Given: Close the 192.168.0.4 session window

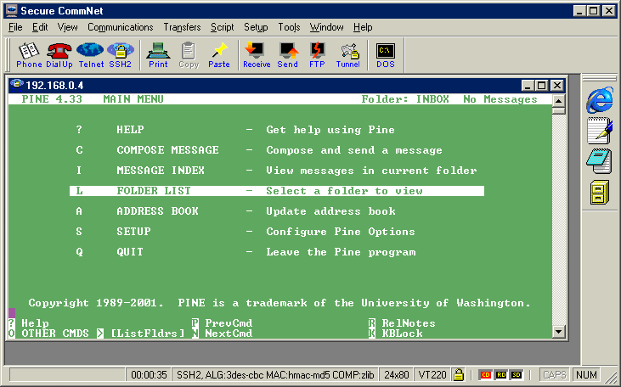Looking at the screenshot, I should (x=556, y=85).
